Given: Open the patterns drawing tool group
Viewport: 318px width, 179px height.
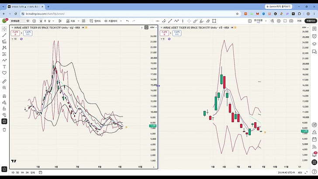Looking at the screenshot, I should pyautogui.click(x=4, y=48).
